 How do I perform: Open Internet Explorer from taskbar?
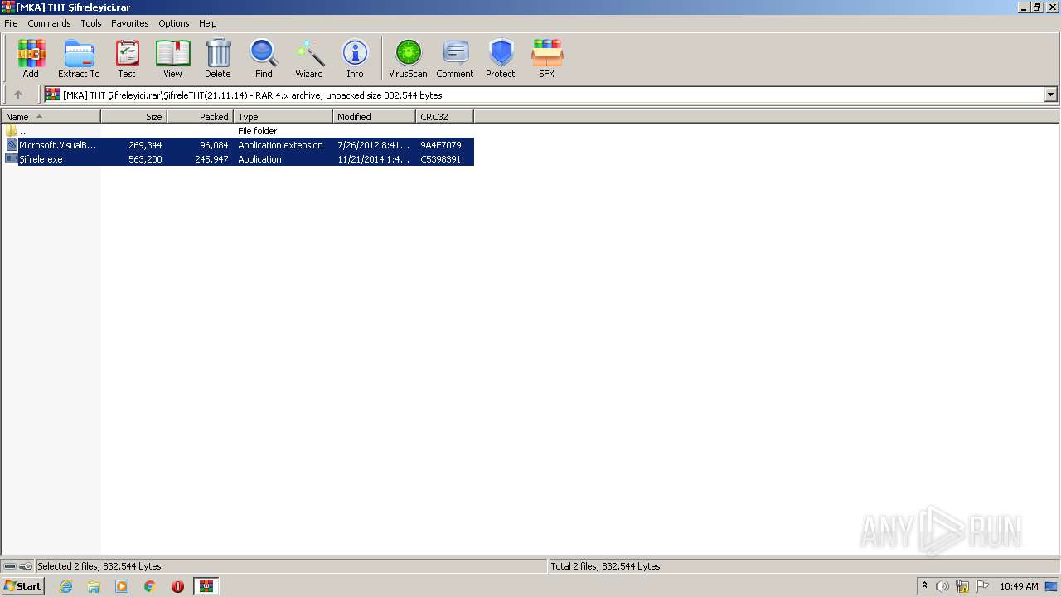point(65,586)
